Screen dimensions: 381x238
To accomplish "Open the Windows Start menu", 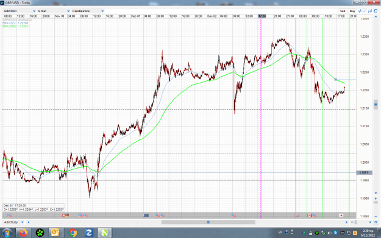I will (7, 233).
